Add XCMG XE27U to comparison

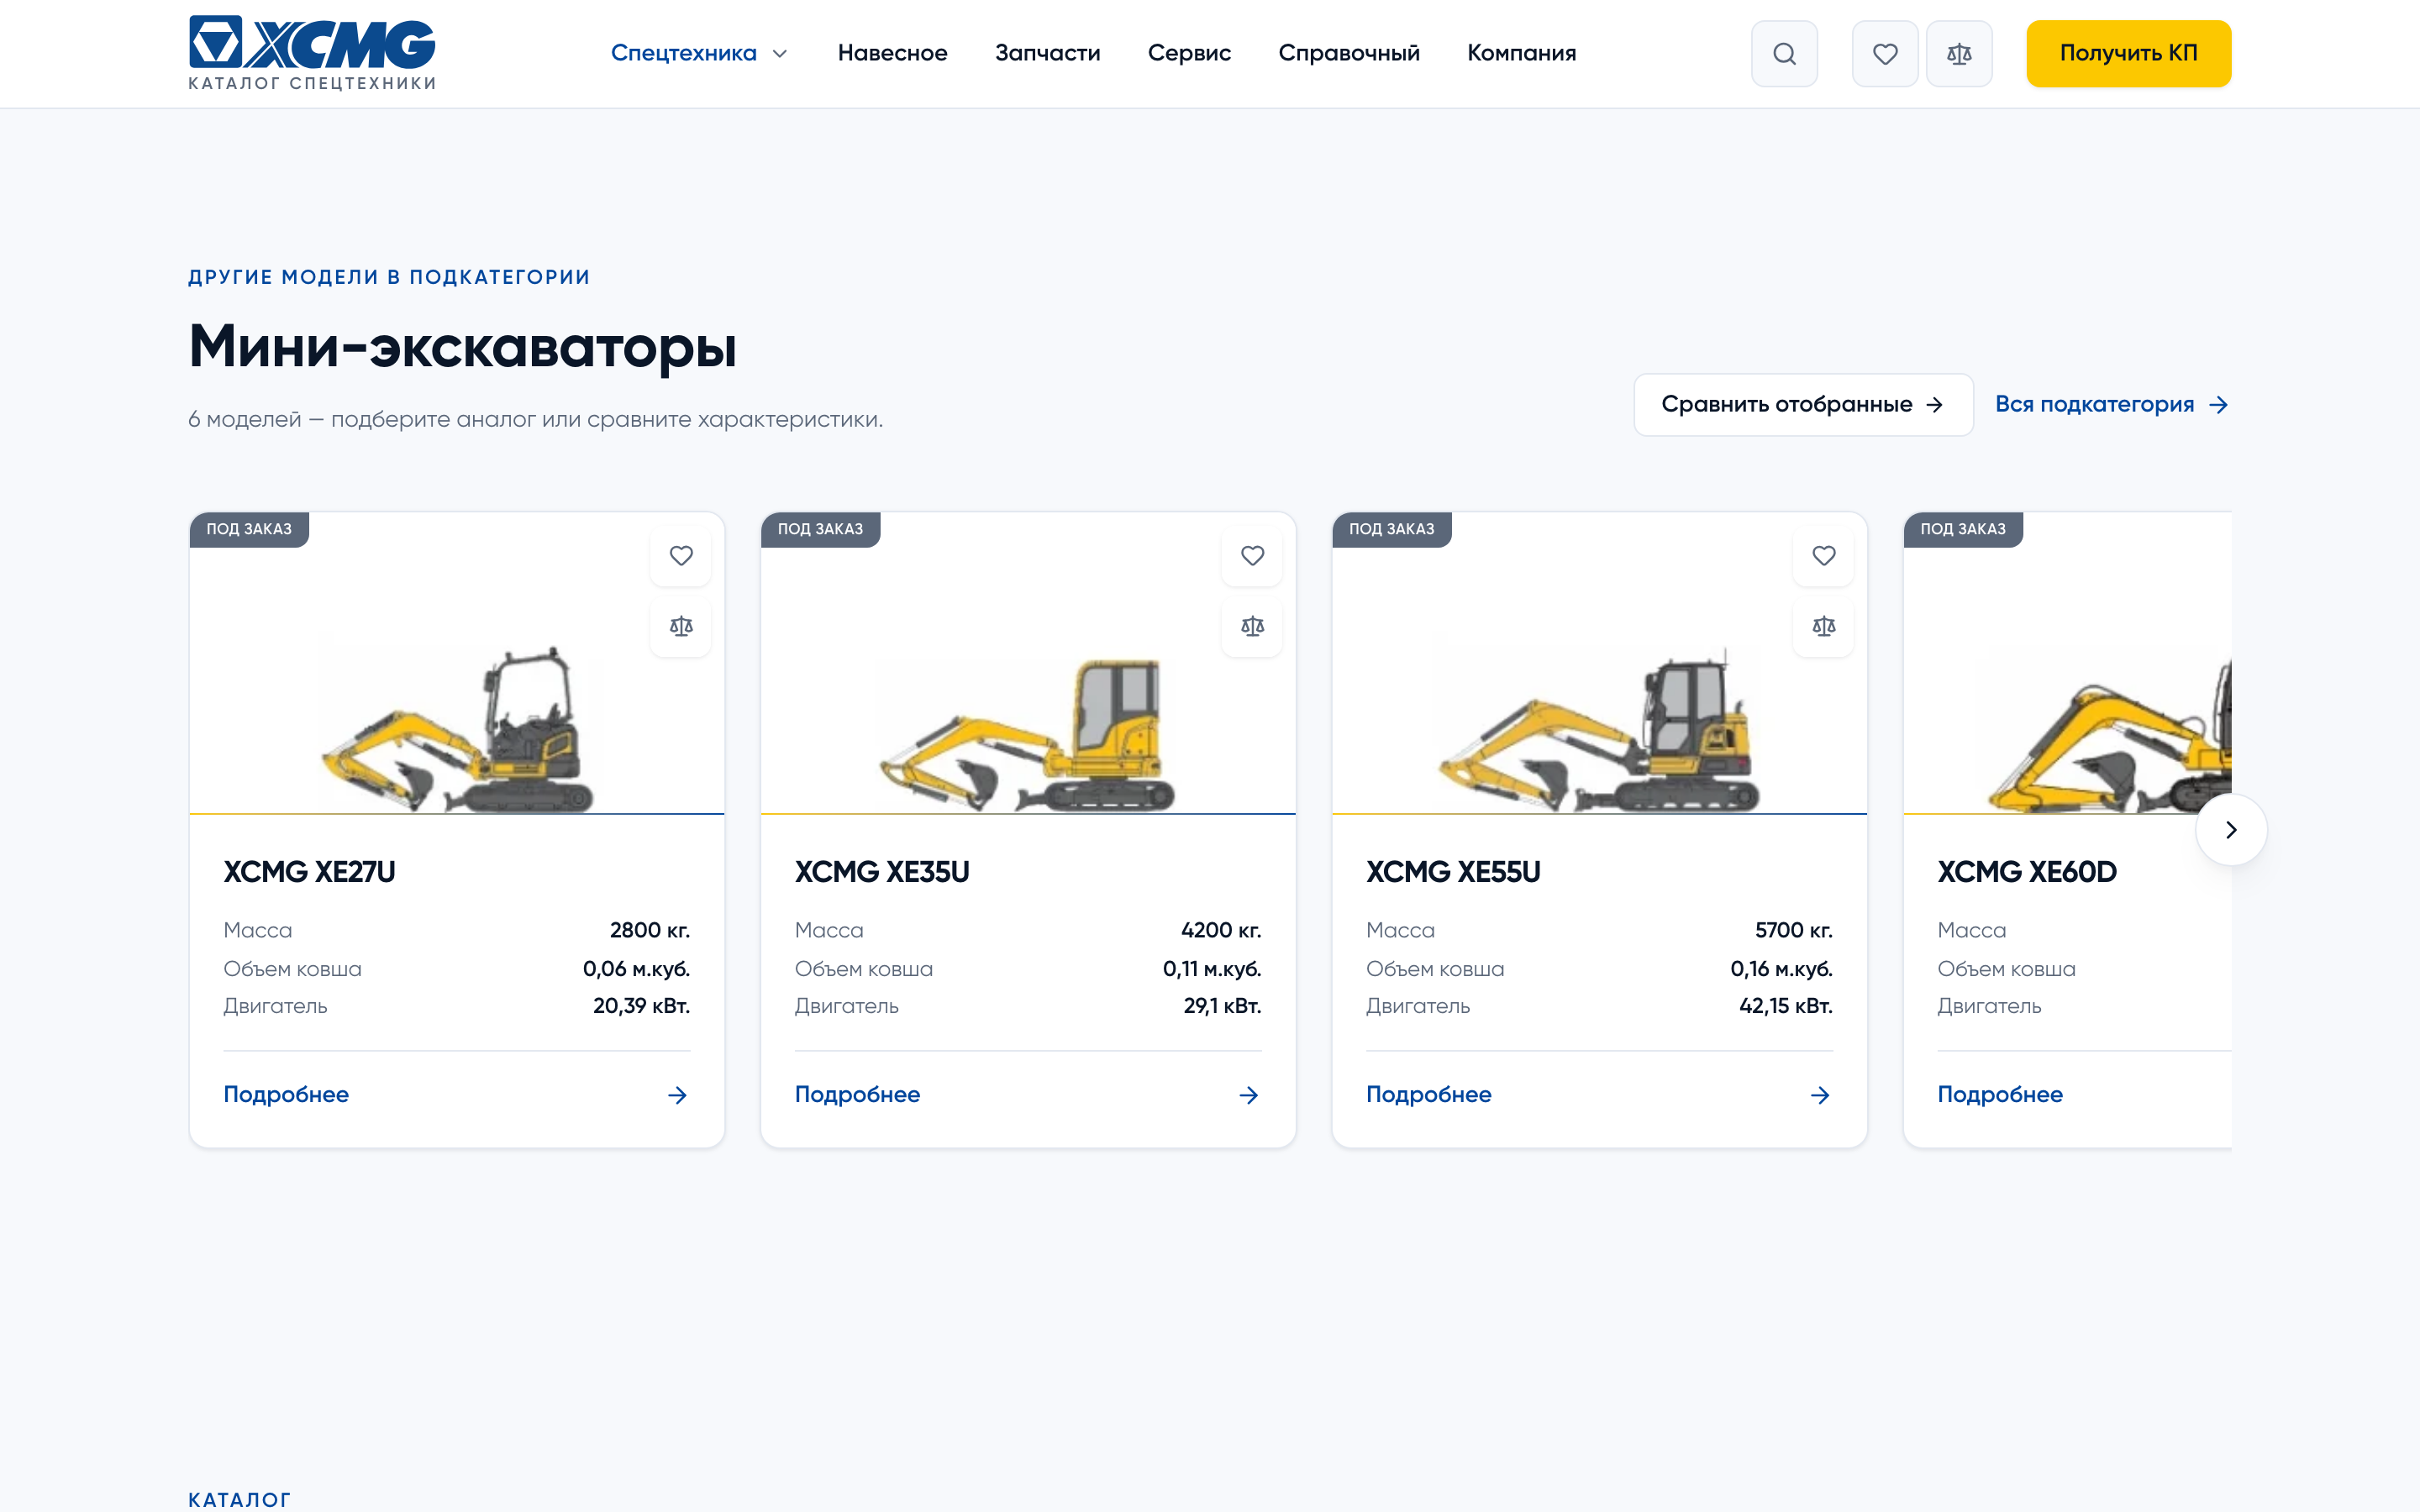click(x=681, y=626)
